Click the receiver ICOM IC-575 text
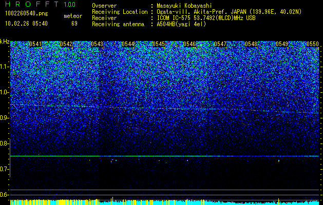Image resolution: width=323 pixels, height=205 pixels. (206, 18)
